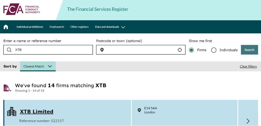
Task: Open Individual prohibitions menu item
Action: pos(30,27)
